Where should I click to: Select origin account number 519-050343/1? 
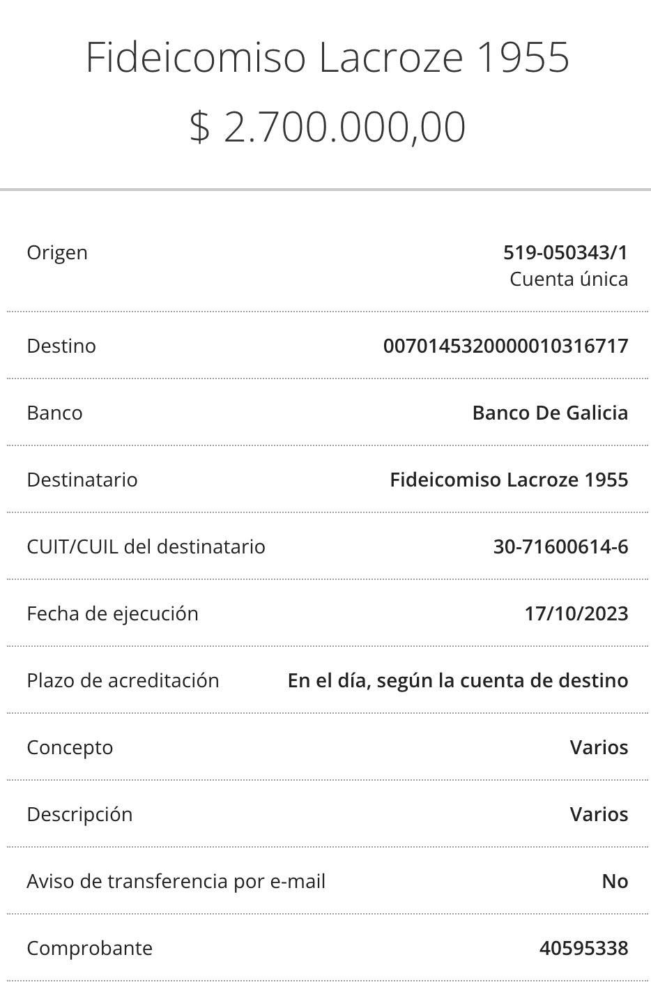click(x=565, y=252)
